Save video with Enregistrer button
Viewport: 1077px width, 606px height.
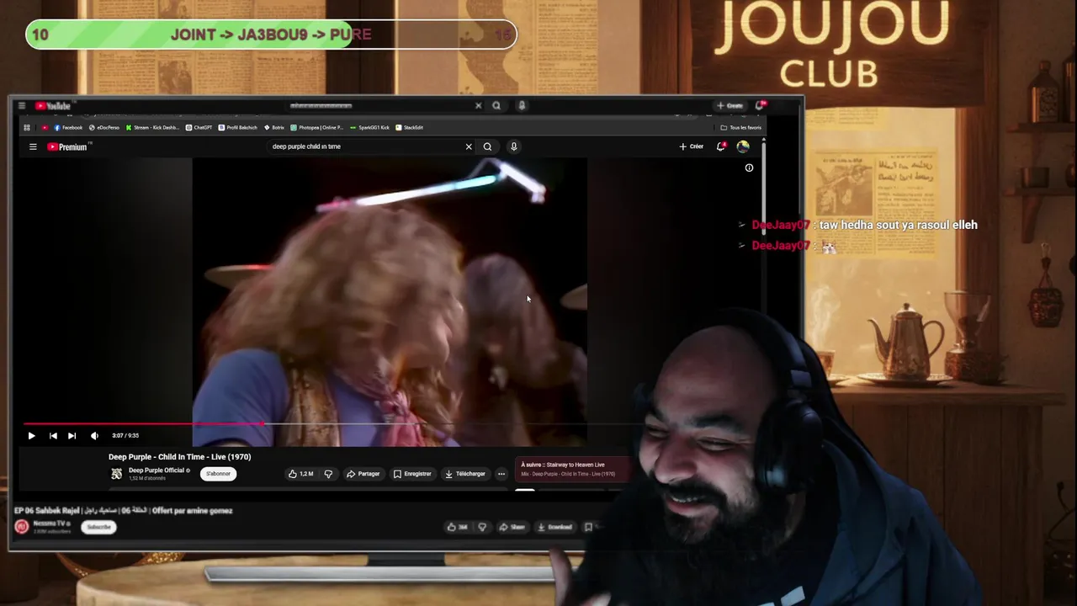click(x=412, y=474)
